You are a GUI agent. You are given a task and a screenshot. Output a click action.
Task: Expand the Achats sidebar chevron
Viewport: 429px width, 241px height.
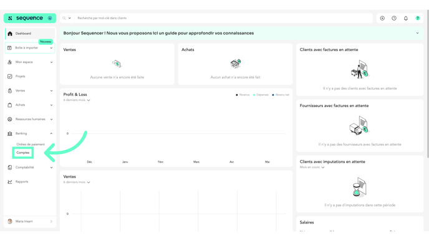[51, 105]
